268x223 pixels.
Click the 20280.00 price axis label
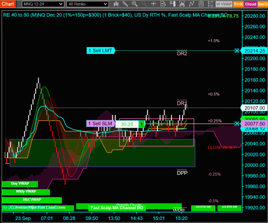coord(255,16)
